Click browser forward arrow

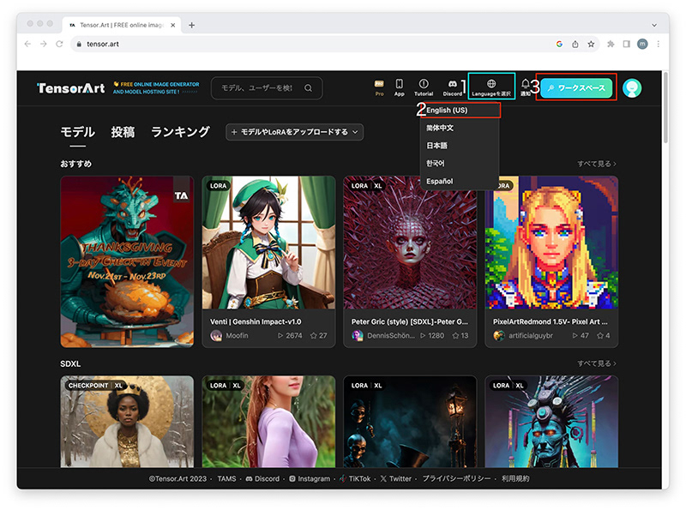point(44,44)
